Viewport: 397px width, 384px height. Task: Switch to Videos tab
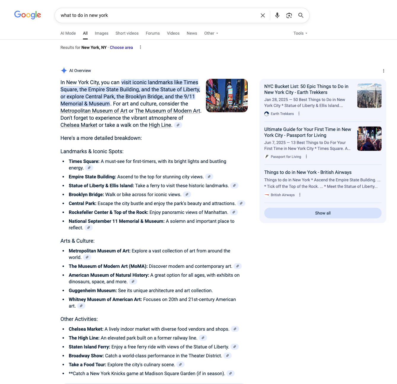click(x=173, y=33)
